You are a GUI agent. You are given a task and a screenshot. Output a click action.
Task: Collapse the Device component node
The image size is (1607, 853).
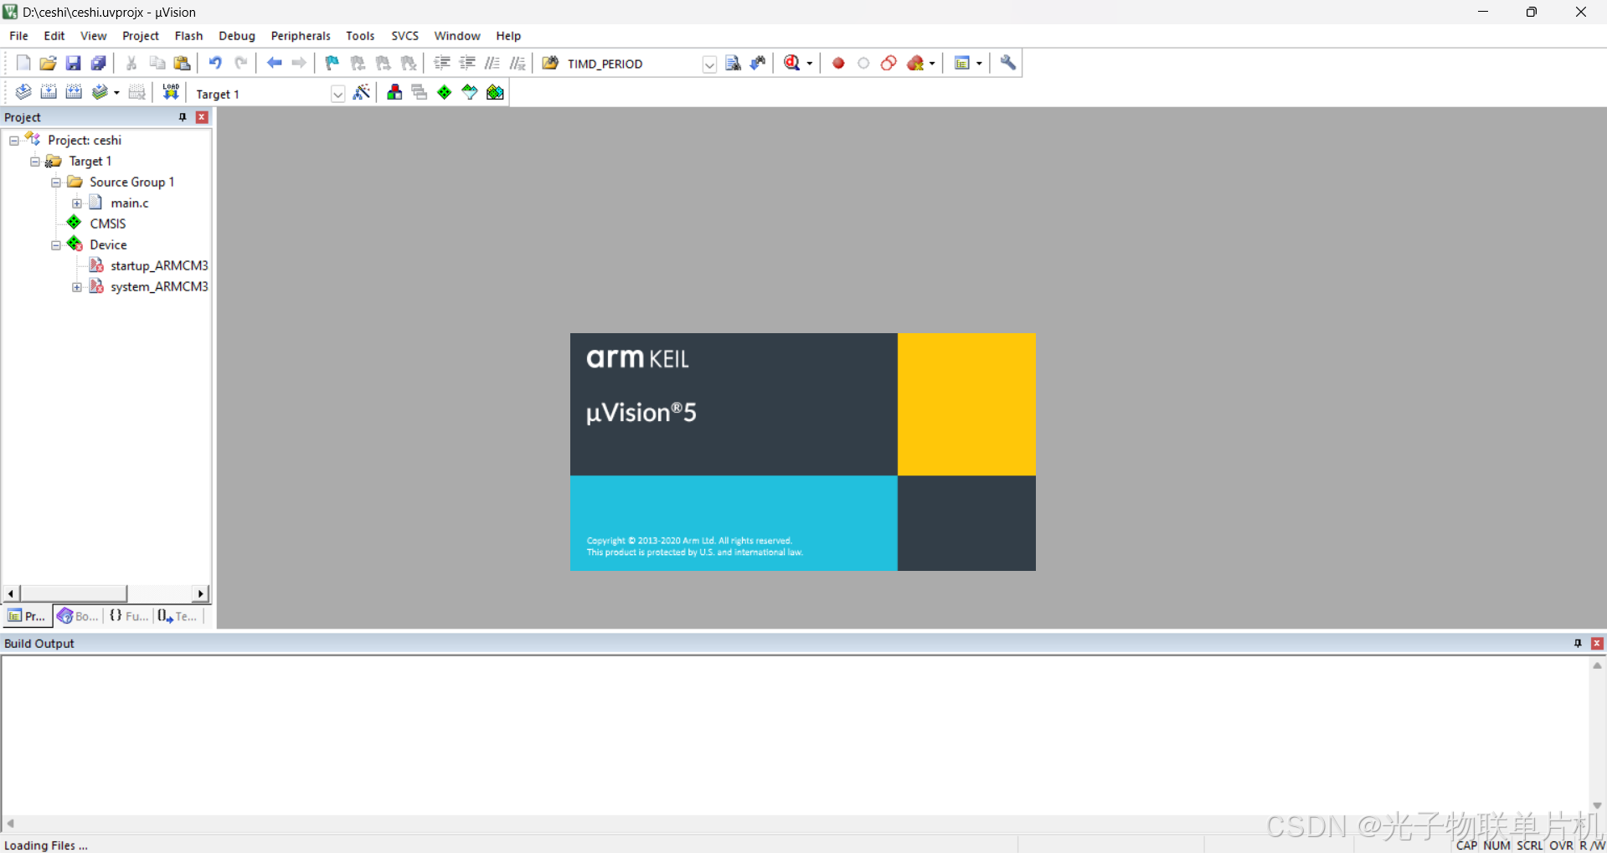click(x=56, y=245)
